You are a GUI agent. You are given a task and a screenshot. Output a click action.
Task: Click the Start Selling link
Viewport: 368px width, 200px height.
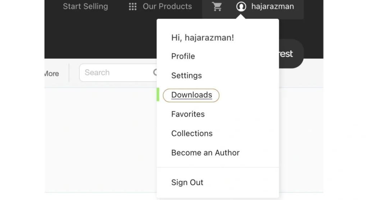coord(86,6)
